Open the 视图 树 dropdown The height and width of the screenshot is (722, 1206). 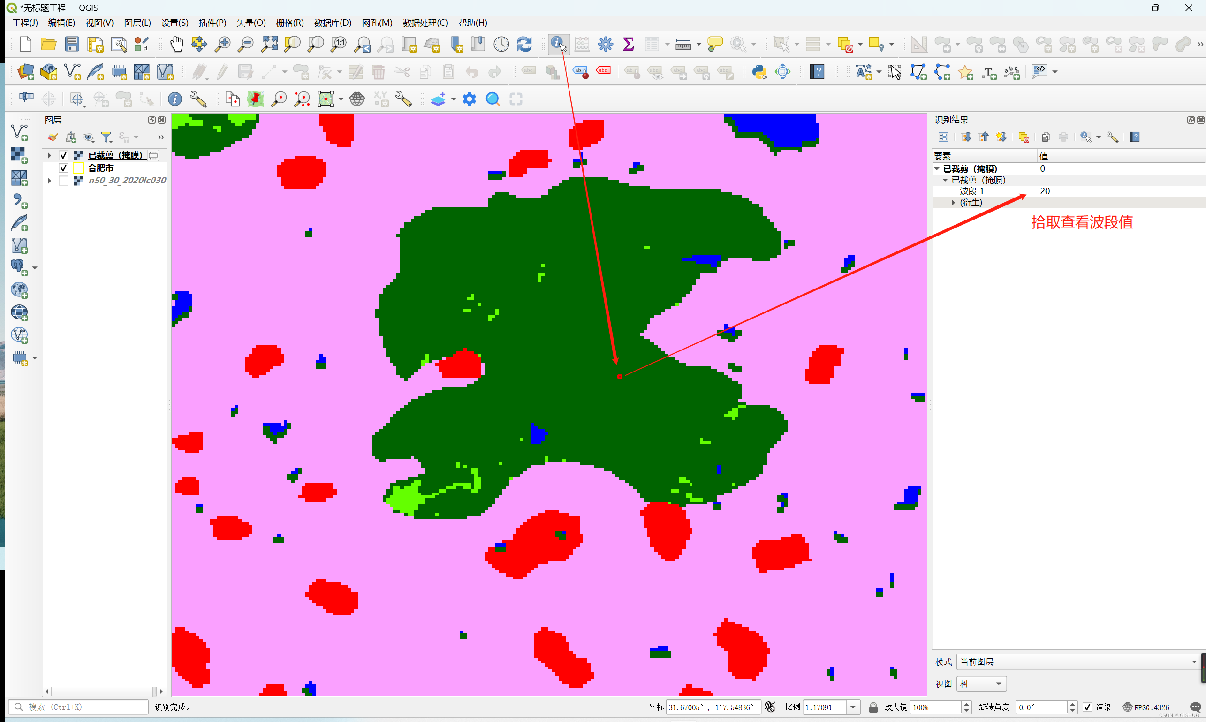click(x=981, y=684)
